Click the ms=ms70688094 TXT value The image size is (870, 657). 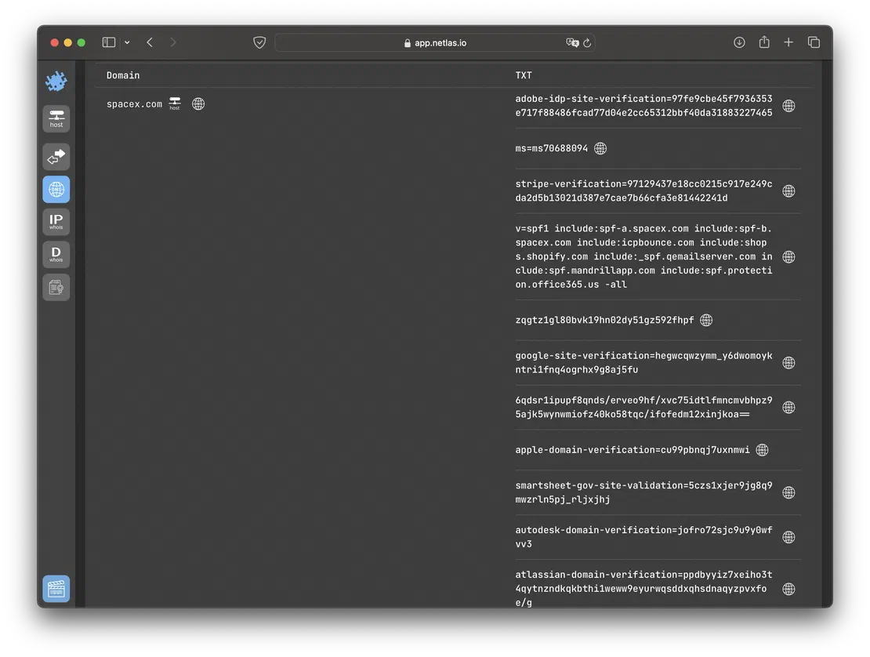(552, 148)
